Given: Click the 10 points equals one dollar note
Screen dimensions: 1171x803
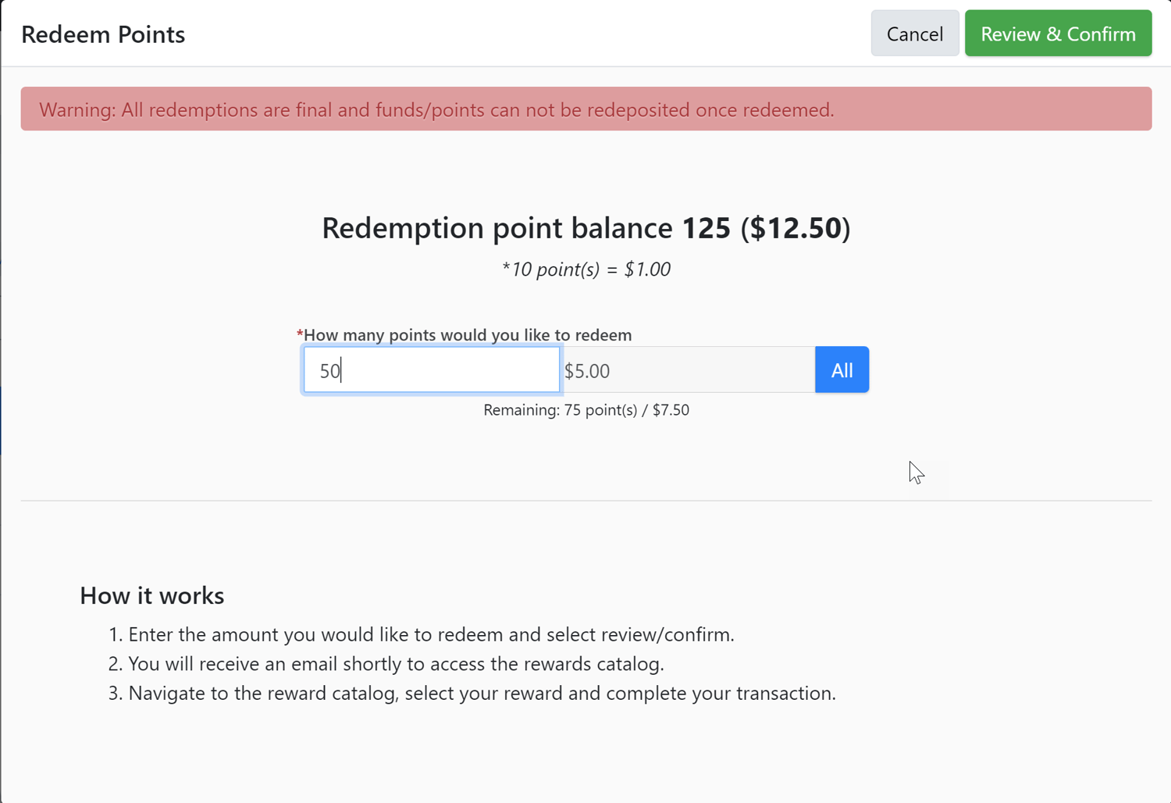Looking at the screenshot, I should pyautogui.click(x=586, y=269).
